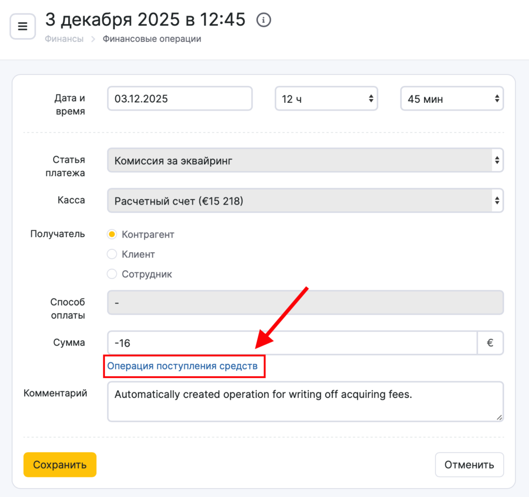The height and width of the screenshot is (497, 529).
Task: Choose Клиент as recipient
Action: (x=112, y=254)
